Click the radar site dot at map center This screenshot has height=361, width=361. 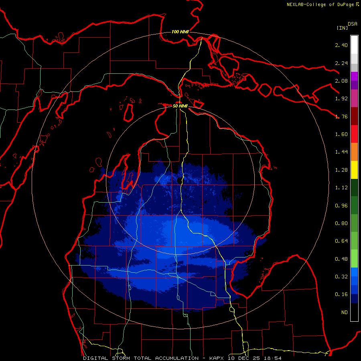(x=180, y=180)
